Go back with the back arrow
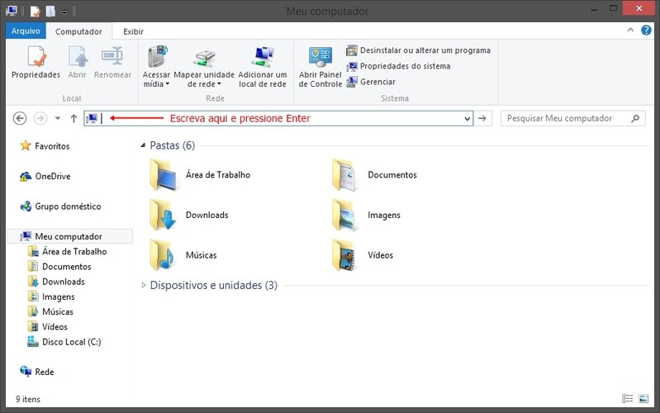 (x=20, y=118)
